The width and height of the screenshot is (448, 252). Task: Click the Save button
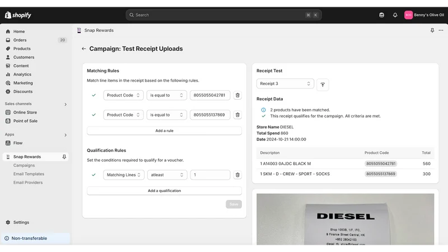click(234, 204)
